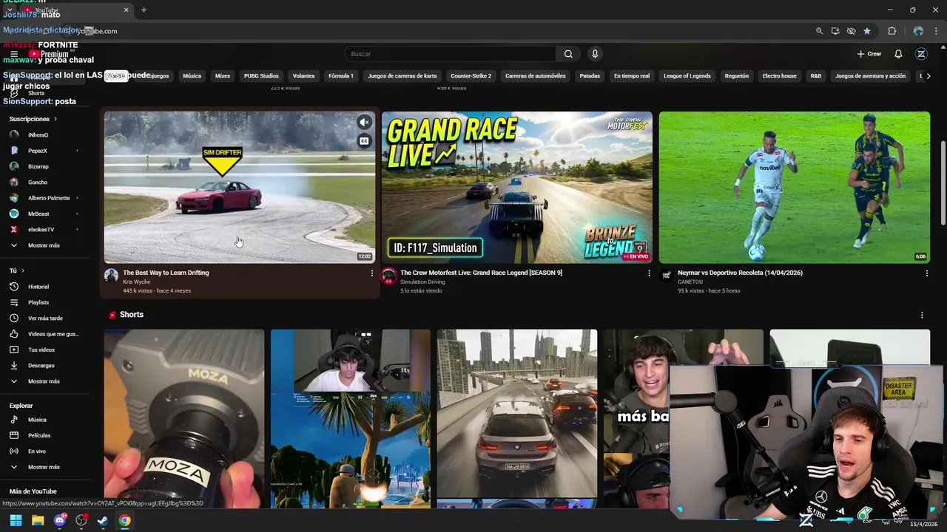The image size is (947, 532).
Task: Play the Sim Drifter video thumbnail
Action: tap(240, 188)
